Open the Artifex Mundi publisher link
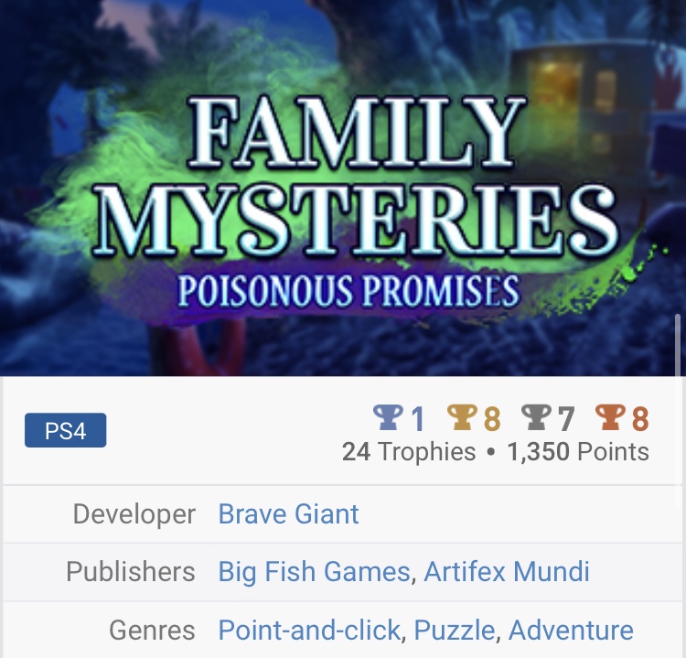 [x=507, y=572]
